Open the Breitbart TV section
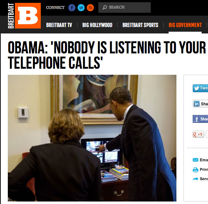The image size is (208, 204). coord(59,25)
